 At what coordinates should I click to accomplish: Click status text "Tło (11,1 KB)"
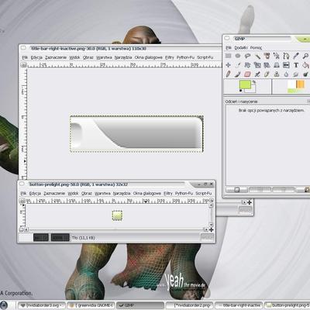(x=84, y=238)
